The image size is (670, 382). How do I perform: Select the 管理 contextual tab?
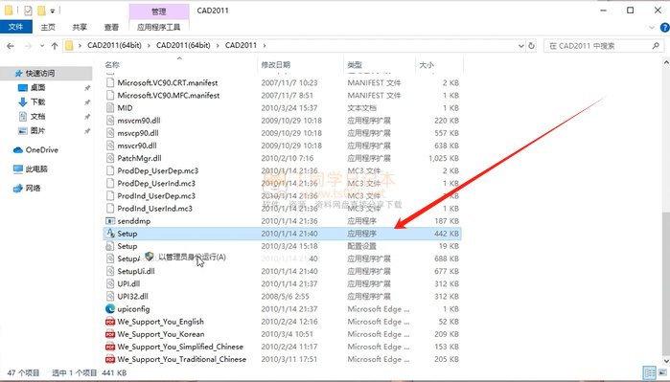tap(158, 11)
